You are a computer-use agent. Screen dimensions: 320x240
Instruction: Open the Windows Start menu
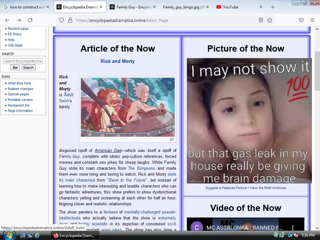[x=8, y=236]
